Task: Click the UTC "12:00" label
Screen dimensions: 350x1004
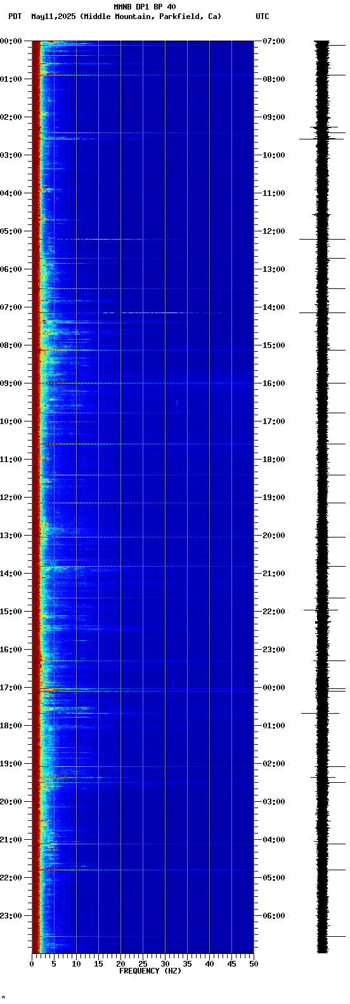Action: pos(274,231)
